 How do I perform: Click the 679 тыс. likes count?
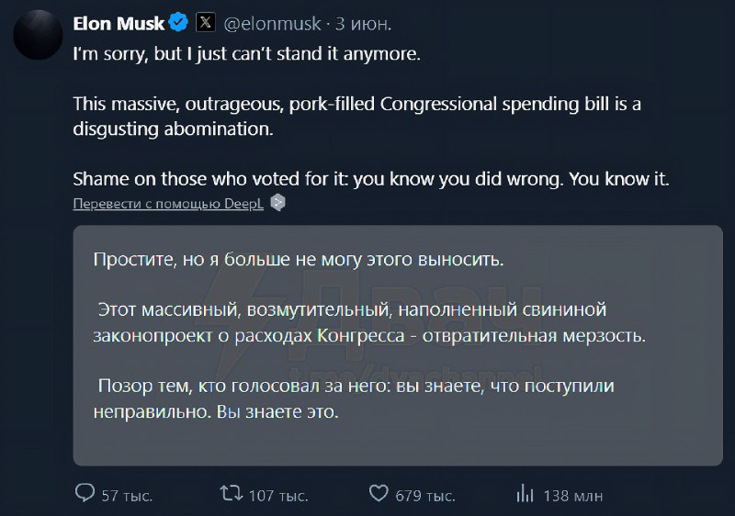(424, 496)
